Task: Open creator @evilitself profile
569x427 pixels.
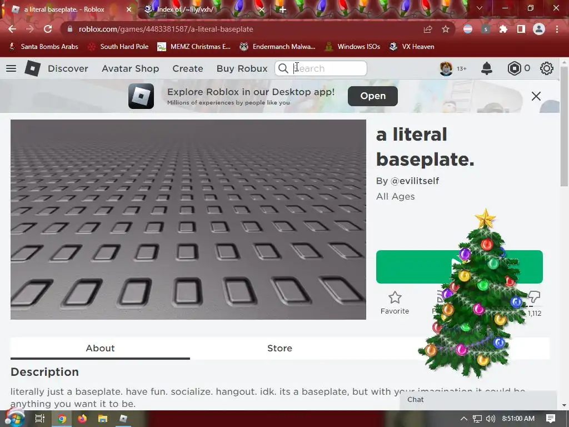Action: 415,181
